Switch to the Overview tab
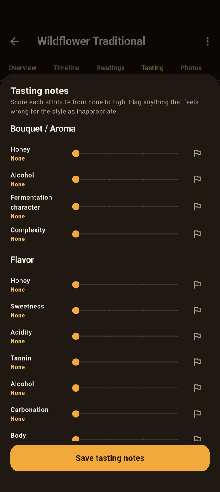Viewport: 220px width, 492px height. [x=22, y=68]
